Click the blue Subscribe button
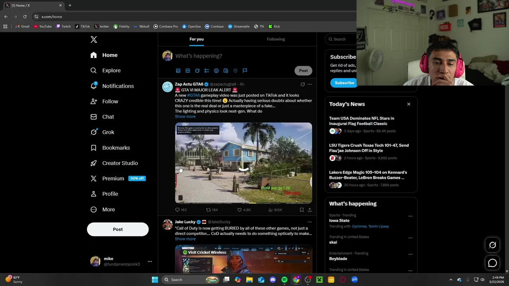Image resolution: width=509 pixels, height=286 pixels. pos(344,83)
